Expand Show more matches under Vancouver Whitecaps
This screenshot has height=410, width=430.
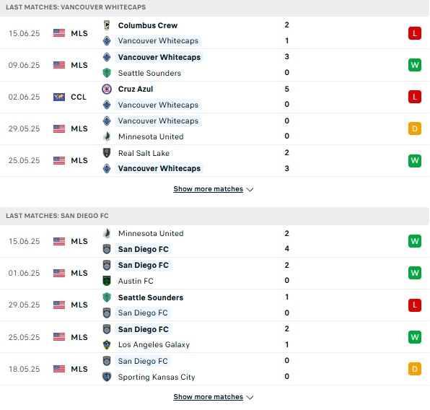[x=208, y=189]
